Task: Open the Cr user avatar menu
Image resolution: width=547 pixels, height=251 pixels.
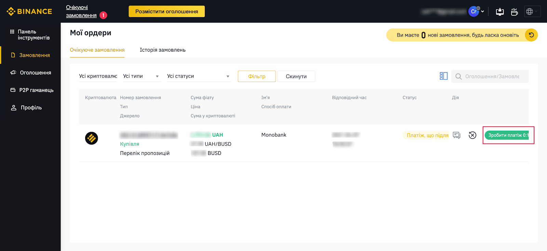Action: point(473,11)
